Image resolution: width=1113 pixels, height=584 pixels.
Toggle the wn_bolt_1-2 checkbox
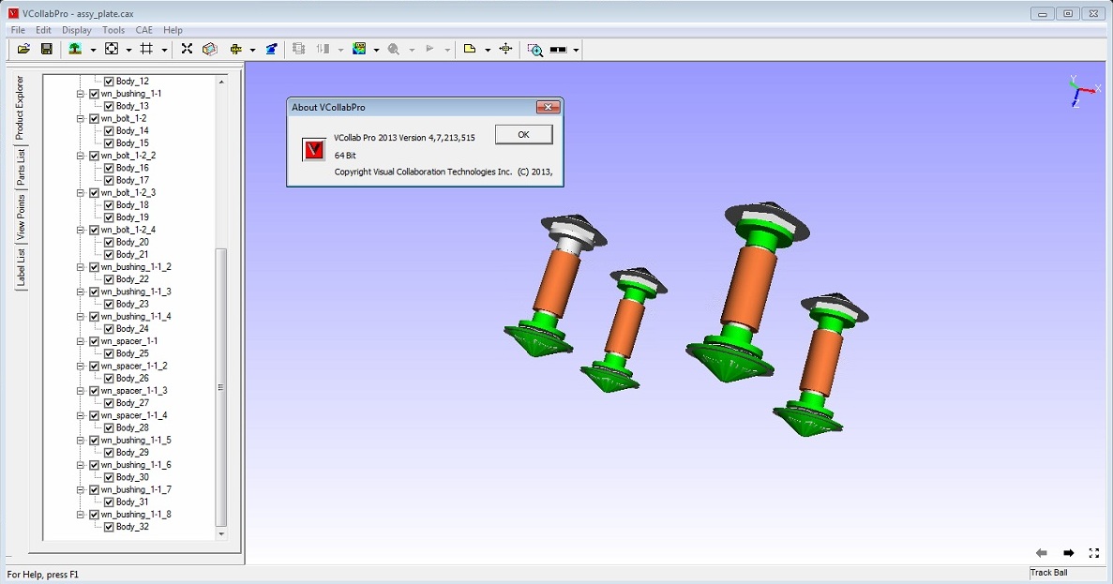click(x=94, y=118)
